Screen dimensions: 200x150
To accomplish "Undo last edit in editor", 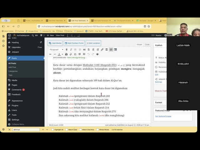I will point(88,54).
